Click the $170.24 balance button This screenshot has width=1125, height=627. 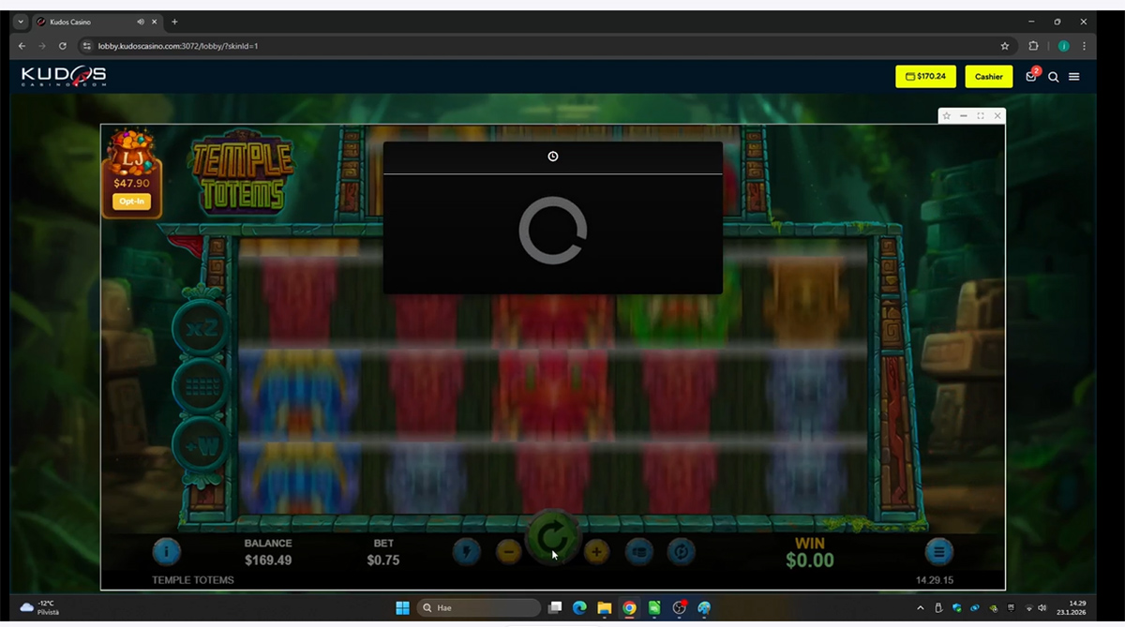click(925, 77)
